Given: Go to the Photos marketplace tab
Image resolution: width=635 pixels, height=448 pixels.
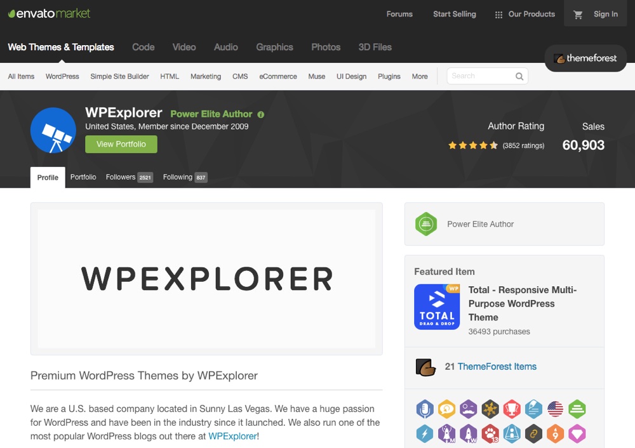Looking at the screenshot, I should (326, 47).
